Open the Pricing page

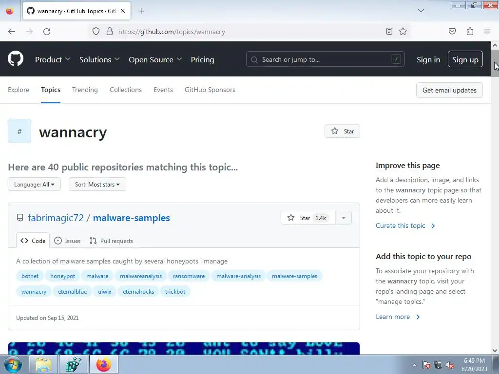(x=202, y=59)
